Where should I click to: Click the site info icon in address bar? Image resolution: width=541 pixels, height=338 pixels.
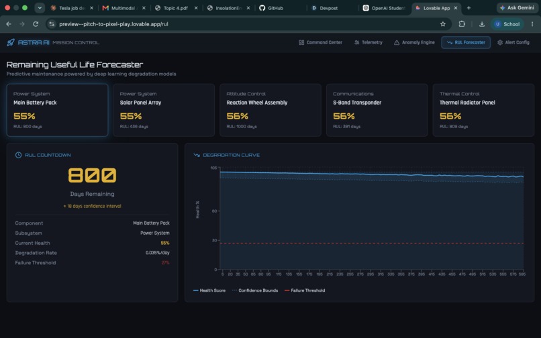(x=52, y=24)
